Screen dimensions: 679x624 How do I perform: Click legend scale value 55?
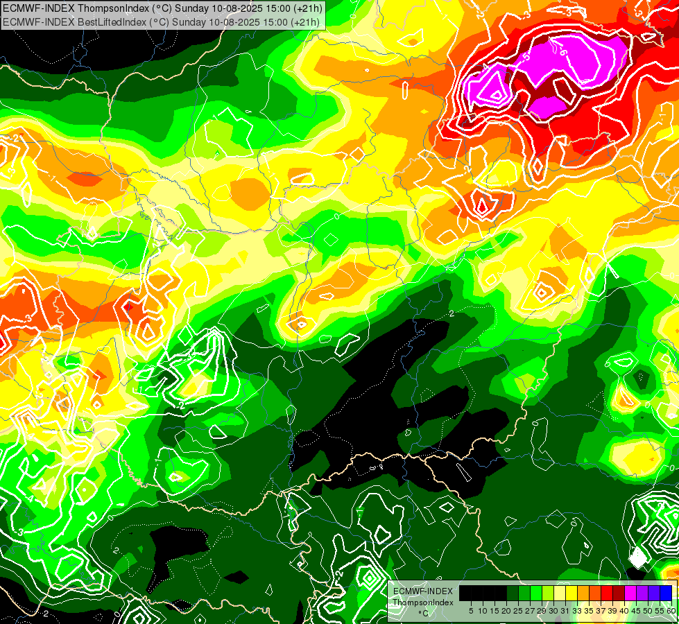point(660,611)
